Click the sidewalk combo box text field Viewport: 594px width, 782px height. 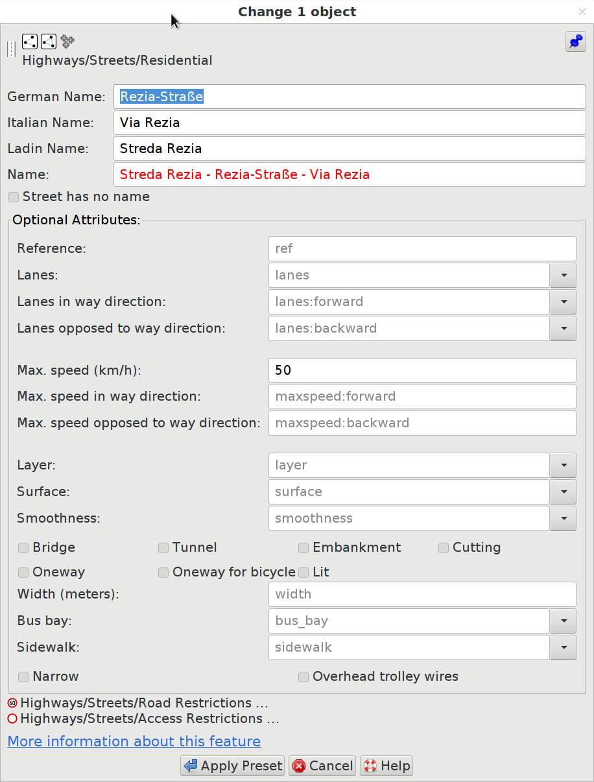[409, 647]
